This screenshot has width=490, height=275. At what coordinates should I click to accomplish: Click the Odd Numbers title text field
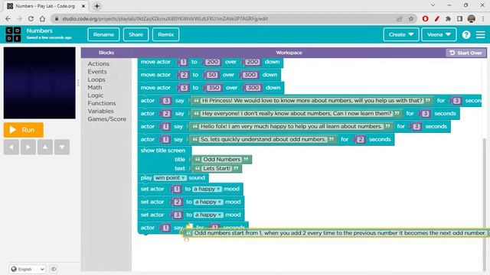tap(221, 160)
